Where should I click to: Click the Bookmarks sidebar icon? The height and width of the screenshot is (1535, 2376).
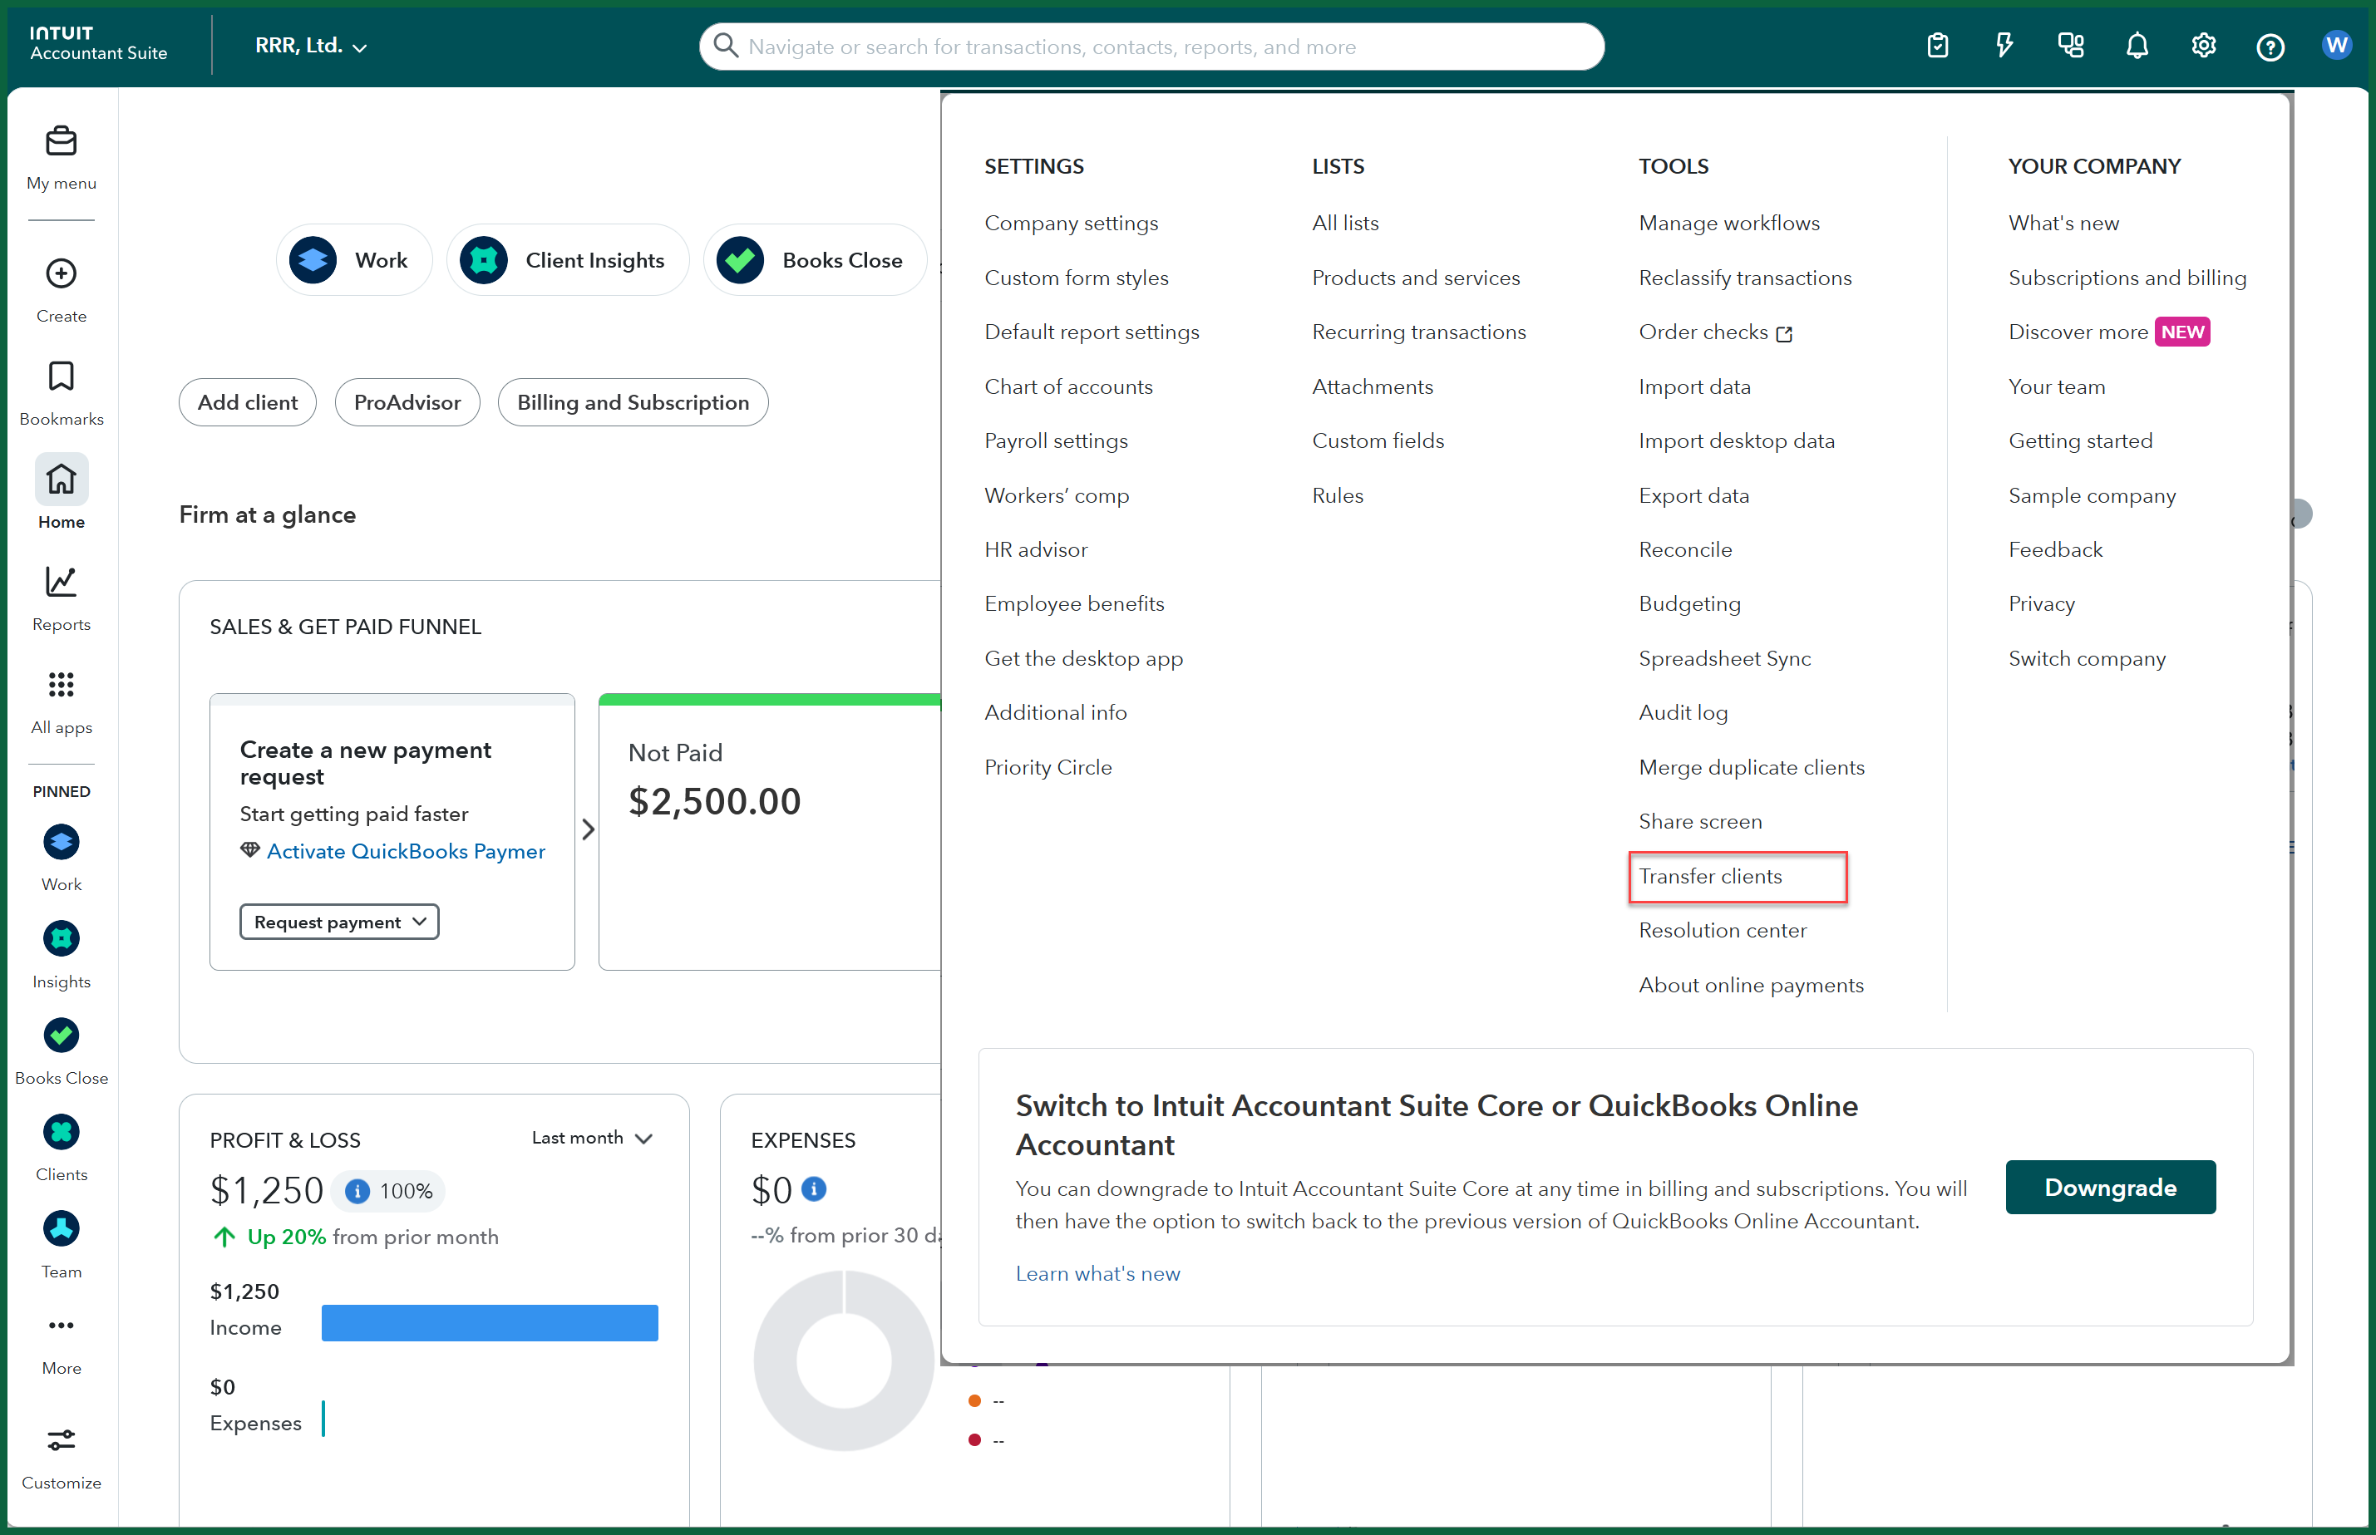click(x=61, y=376)
